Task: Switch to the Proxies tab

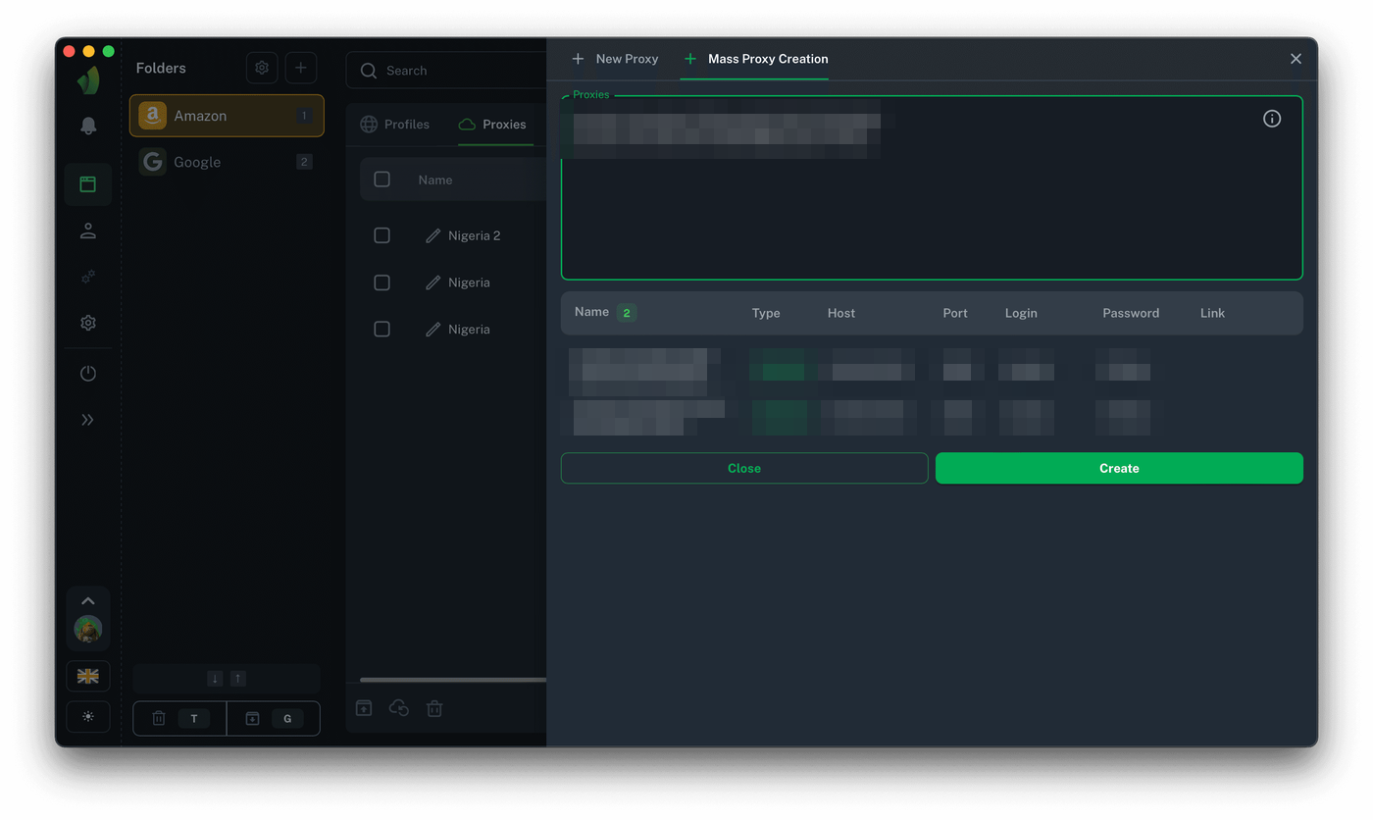Action: click(x=492, y=125)
